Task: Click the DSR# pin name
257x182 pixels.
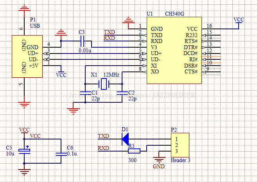Action: (191, 66)
